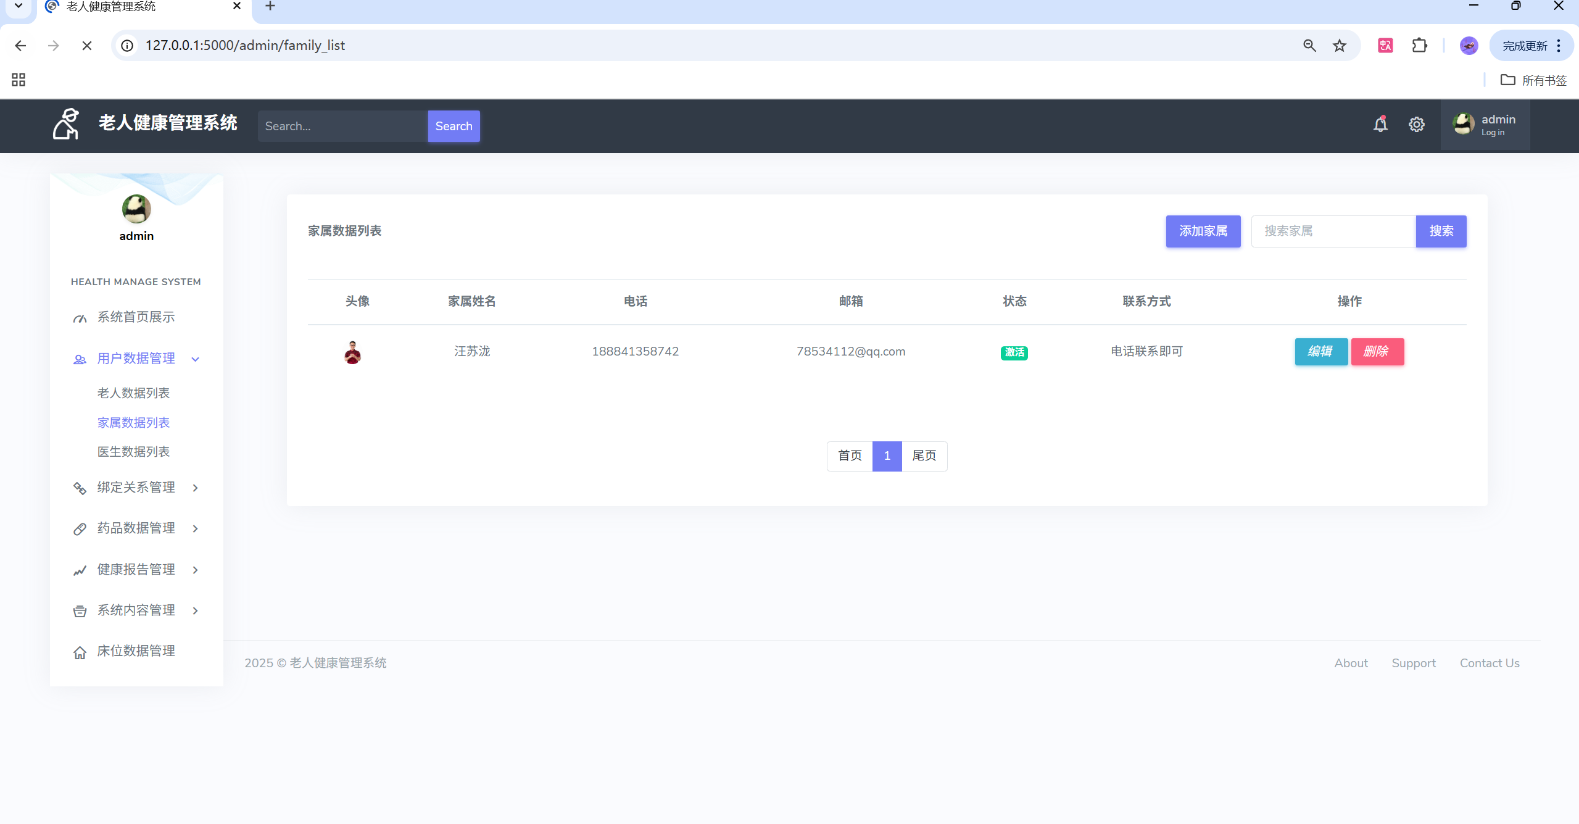Open 医生数据列表 in the sidebar
The height and width of the screenshot is (824, 1579).
[x=133, y=452]
